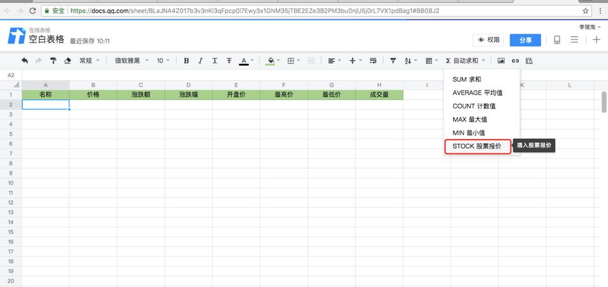Viewport: 608px width, 287px height.
Task: Click the clear format eraser icon
Action: 68,61
